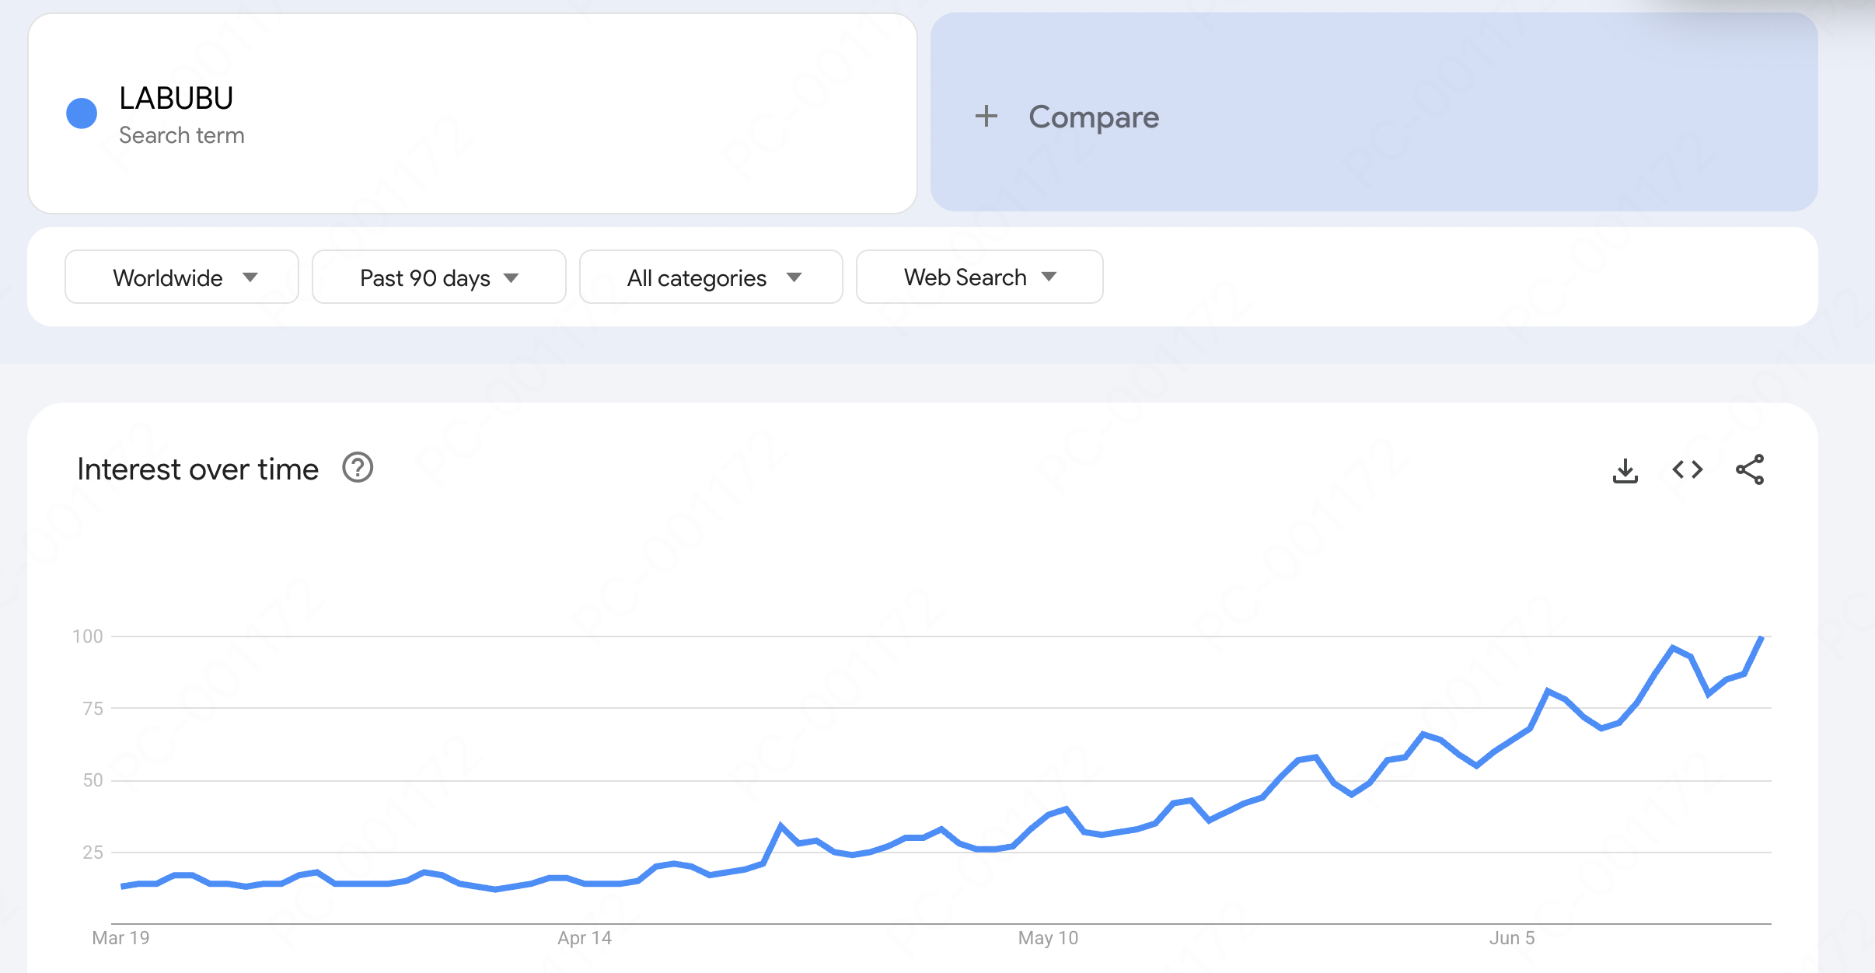This screenshot has height=973, width=1875.
Task: Click the 100 y-axis value label
Action: [88, 636]
